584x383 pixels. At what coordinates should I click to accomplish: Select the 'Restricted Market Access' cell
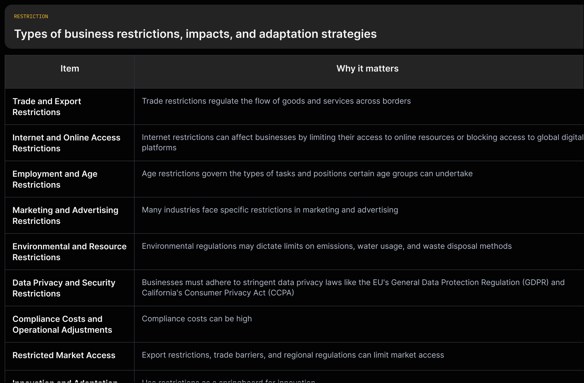(70, 356)
